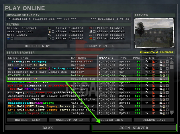Go BACK to previous menu
The width and height of the screenshot is (180, 134).
(x=47, y=128)
